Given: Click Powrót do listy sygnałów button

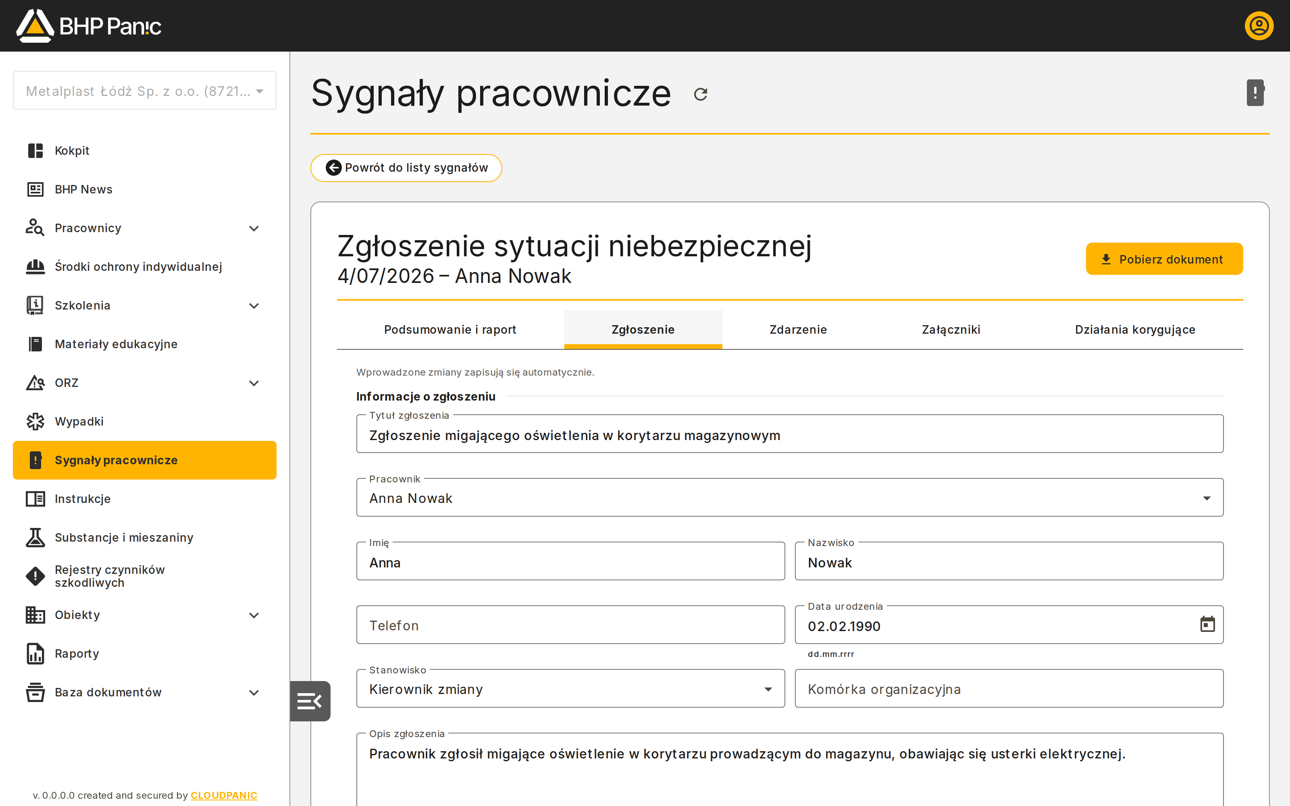Looking at the screenshot, I should tap(406, 168).
